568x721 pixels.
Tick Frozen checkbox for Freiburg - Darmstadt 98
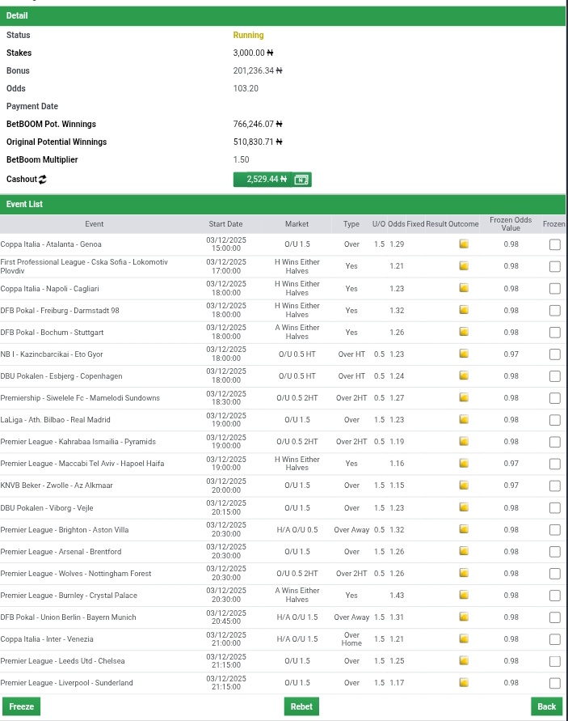[555, 311]
